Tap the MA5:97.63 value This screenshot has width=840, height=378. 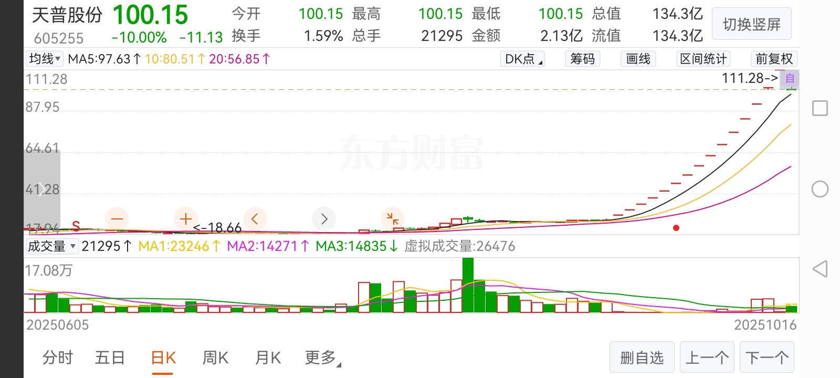(104, 59)
